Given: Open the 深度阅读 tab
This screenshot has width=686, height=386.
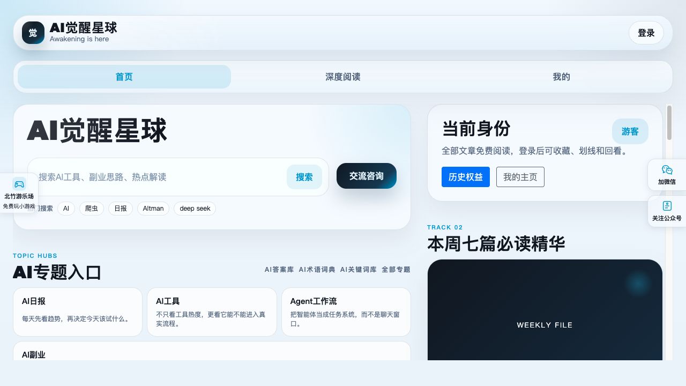Looking at the screenshot, I should tap(343, 77).
